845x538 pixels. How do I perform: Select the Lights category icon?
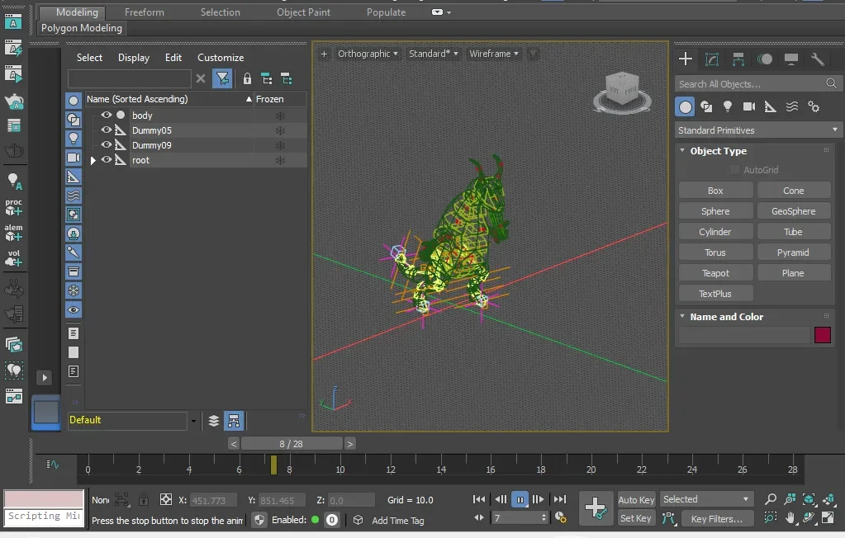(x=728, y=106)
